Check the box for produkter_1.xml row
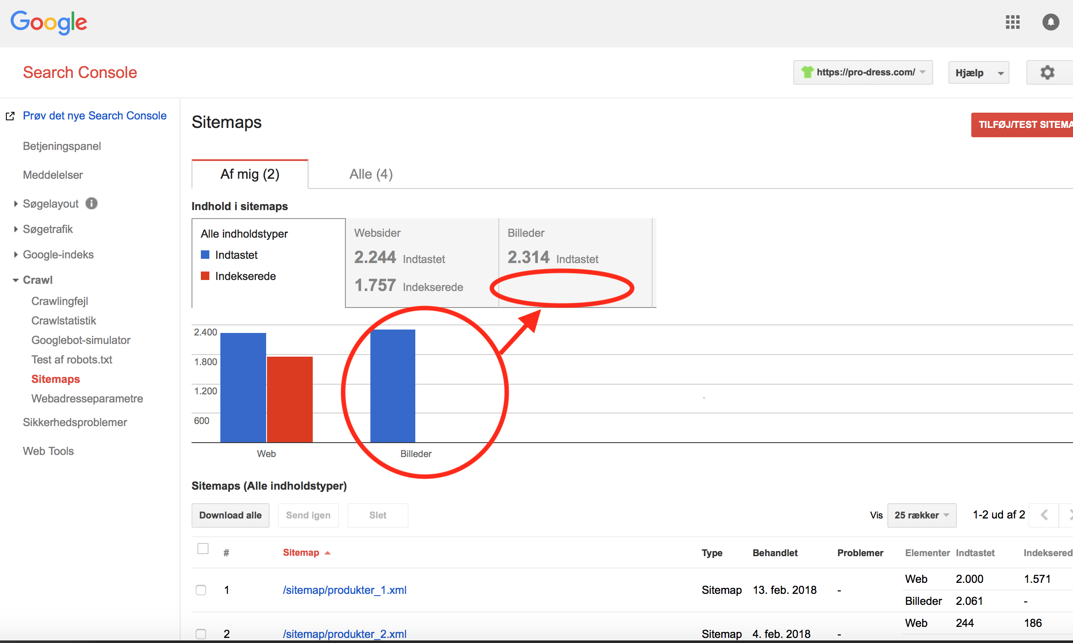 (200, 590)
